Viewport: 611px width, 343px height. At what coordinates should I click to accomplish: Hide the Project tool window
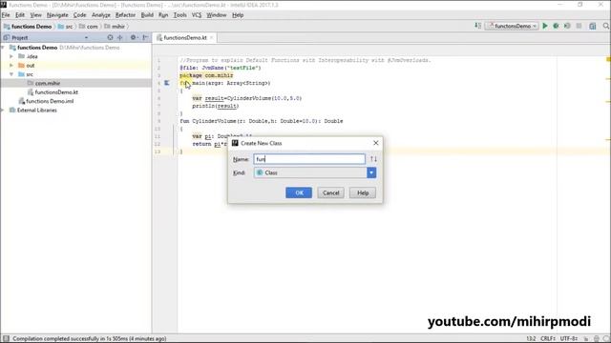[145, 37]
